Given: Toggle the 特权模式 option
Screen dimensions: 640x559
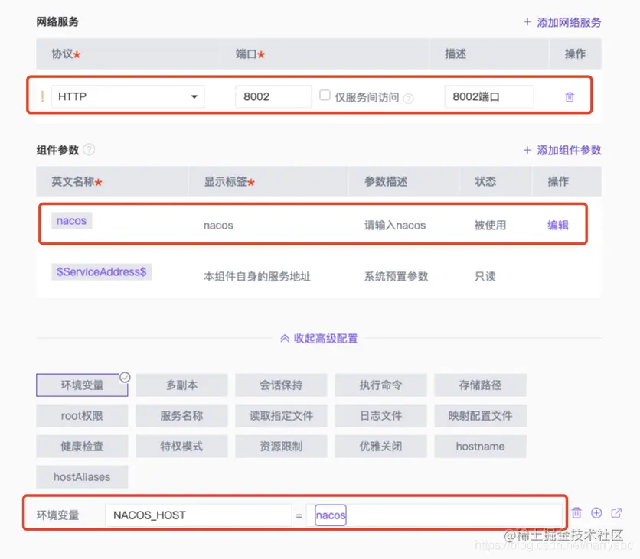Looking at the screenshot, I should click(x=181, y=446).
